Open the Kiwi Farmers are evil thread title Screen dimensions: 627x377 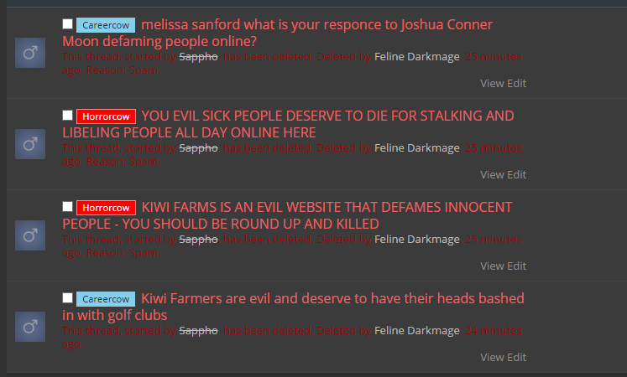click(293, 307)
